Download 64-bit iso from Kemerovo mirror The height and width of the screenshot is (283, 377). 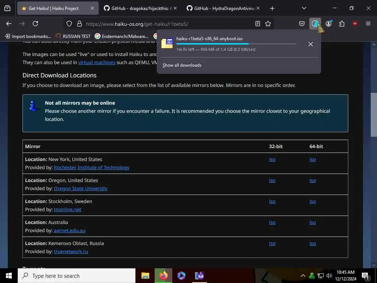point(313,244)
